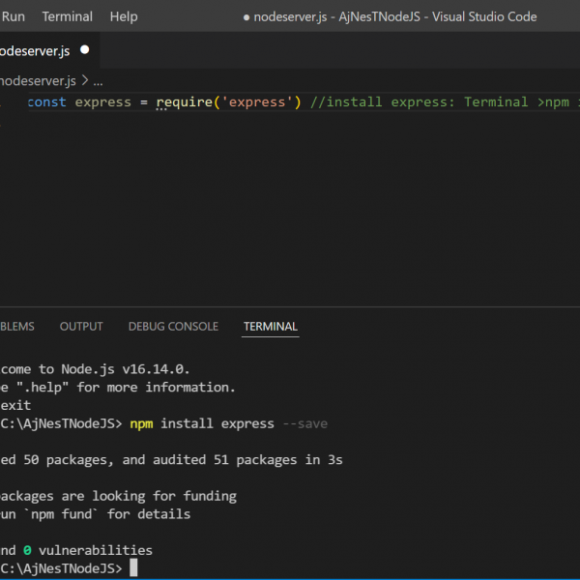The image size is (580, 580).
Task: Click the 'express' string literal in editor
Action: click(254, 101)
